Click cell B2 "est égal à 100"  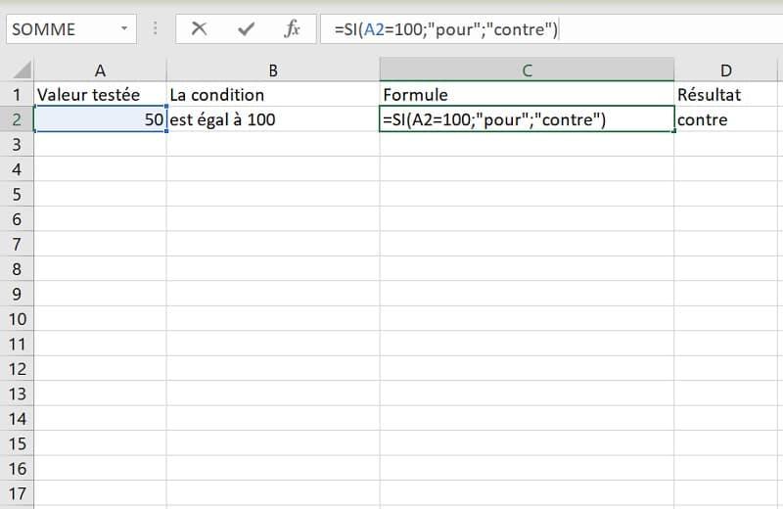click(x=273, y=119)
